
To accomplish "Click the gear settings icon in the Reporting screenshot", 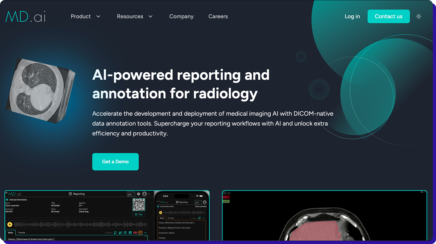I will (138, 194).
